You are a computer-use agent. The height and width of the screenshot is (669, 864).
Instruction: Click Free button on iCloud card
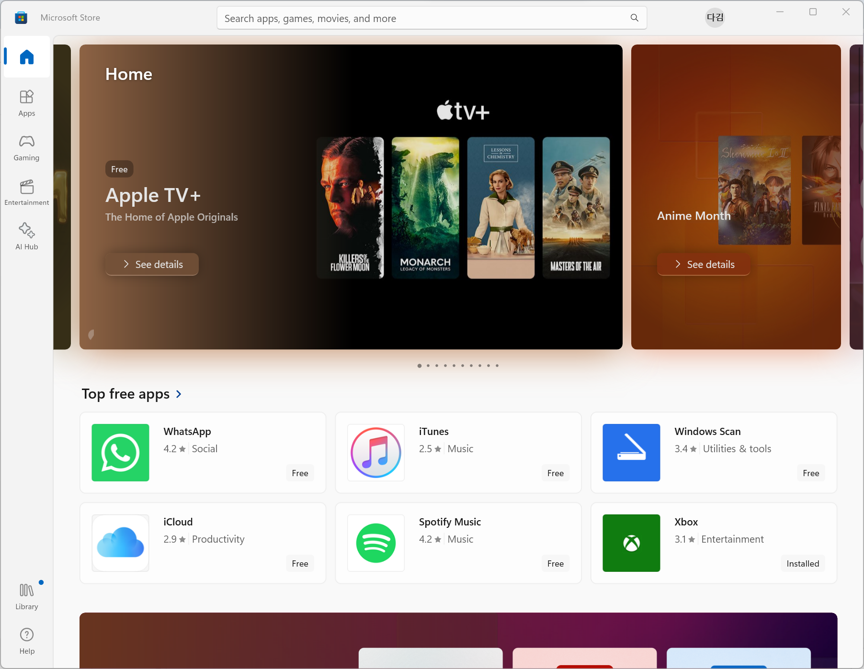pyautogui.click(x=300, y=564)
